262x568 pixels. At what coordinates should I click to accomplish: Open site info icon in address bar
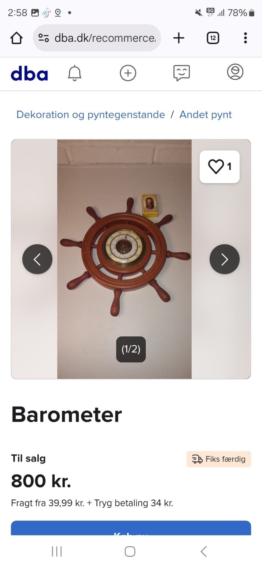coord(44,38)
